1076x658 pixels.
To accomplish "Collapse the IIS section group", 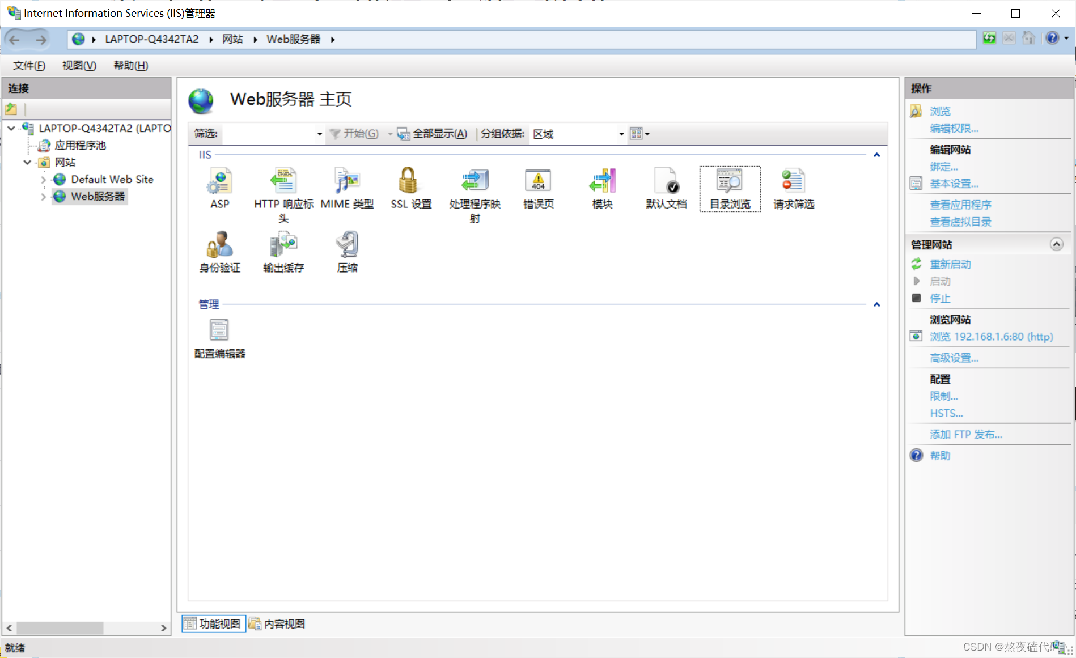I will pyautogui.click(x=876, y=155).
